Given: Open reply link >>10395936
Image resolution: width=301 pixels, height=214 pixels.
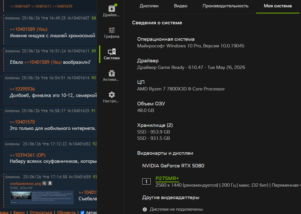Looking at the screenshot, I should click(22, 89).
